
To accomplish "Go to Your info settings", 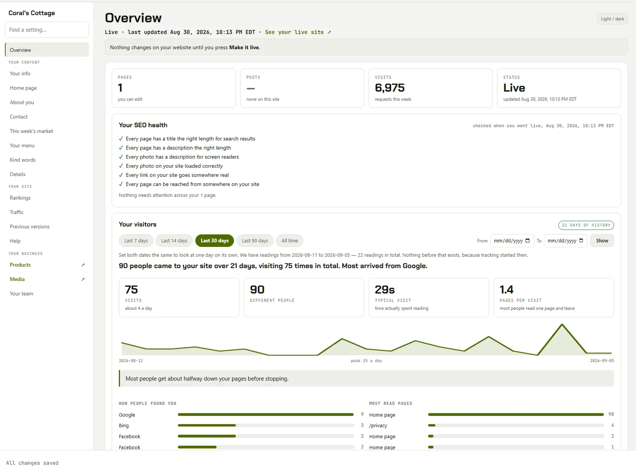I will pyautogui.click(x=47, y=73).
